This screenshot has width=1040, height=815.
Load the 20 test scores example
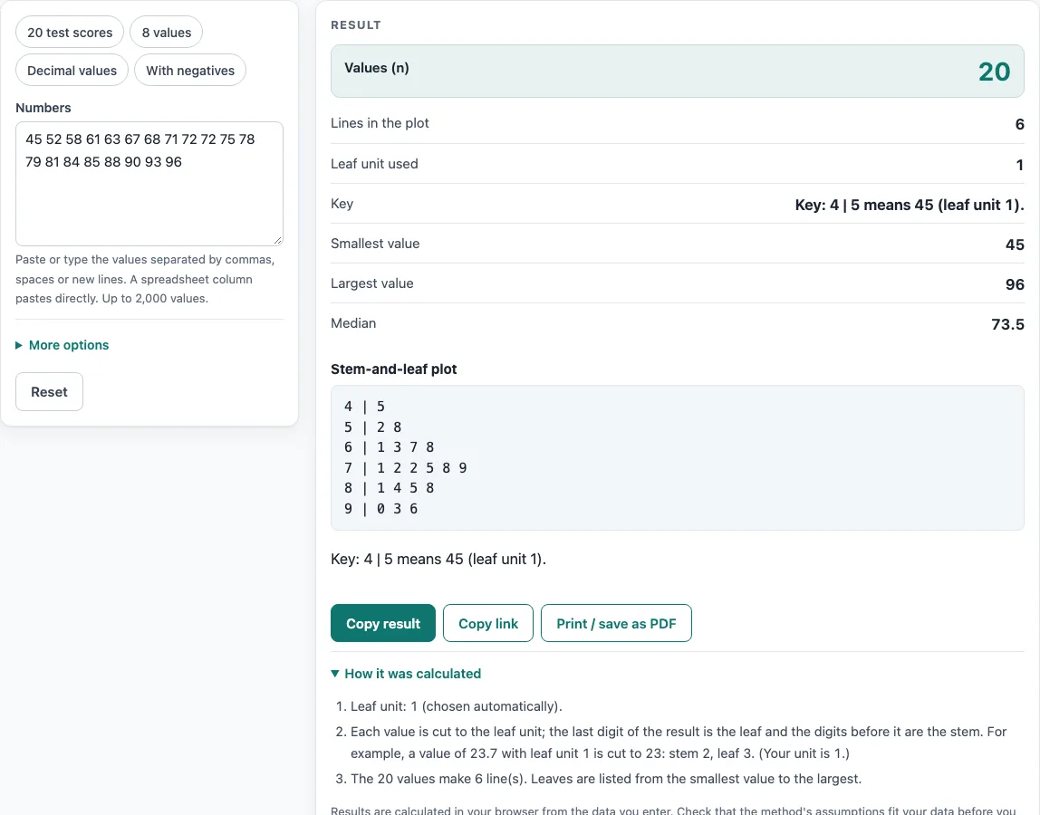coord(70,33)
